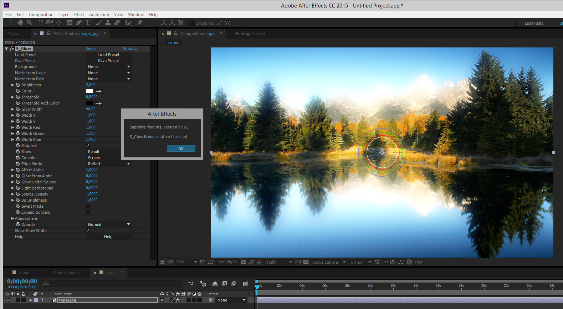This screenshot has height=309, width=563.
Task: Click the Save Preset button
Action: tap(109, 61)
